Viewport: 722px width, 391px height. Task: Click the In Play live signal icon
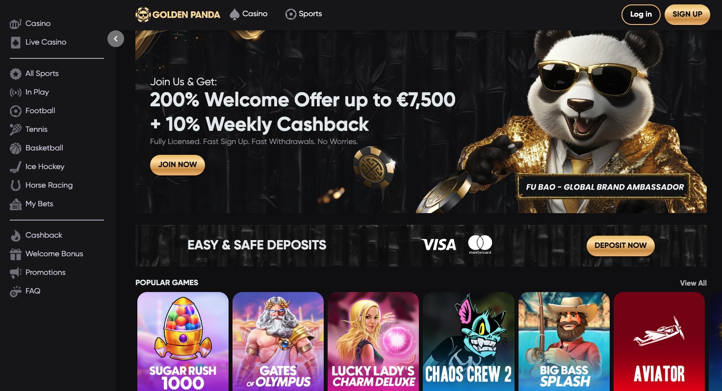(x=16, y=92)
